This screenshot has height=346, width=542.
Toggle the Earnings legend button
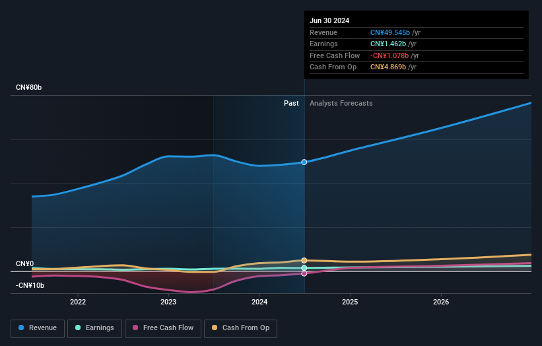click(x=94, y=328)
